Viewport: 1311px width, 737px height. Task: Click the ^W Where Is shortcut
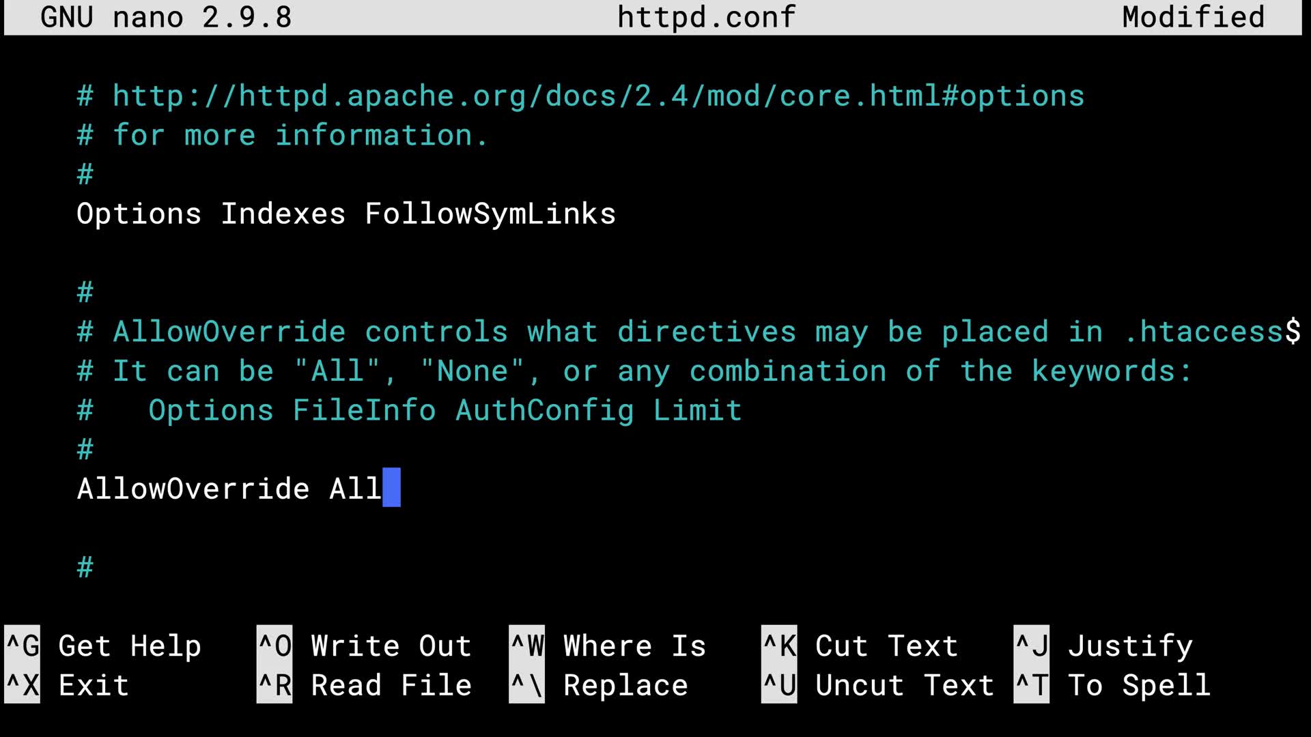[608, 646]
